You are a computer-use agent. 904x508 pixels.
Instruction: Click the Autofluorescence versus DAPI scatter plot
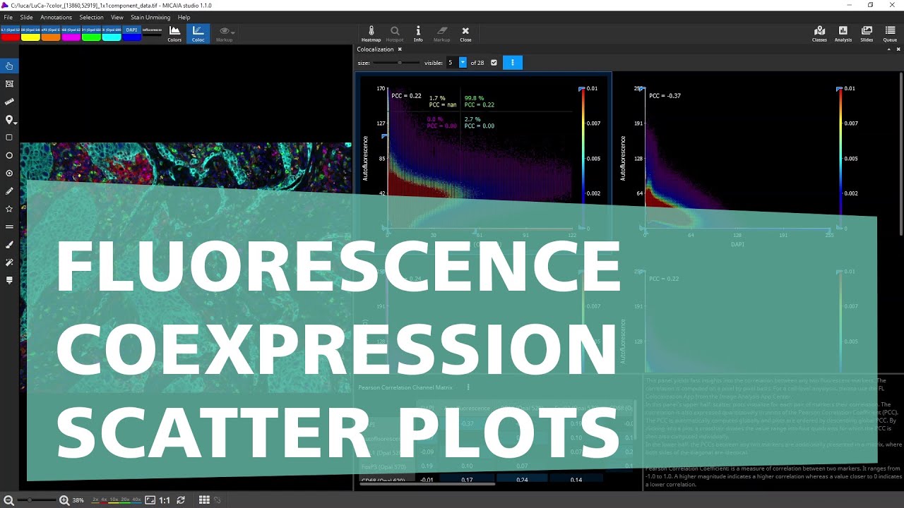(738, 159)
